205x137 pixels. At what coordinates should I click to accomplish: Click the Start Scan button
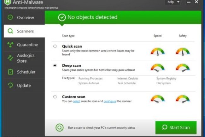176,128
